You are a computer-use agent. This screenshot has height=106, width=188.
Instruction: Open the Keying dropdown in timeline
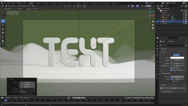click(x=16, y=98)
